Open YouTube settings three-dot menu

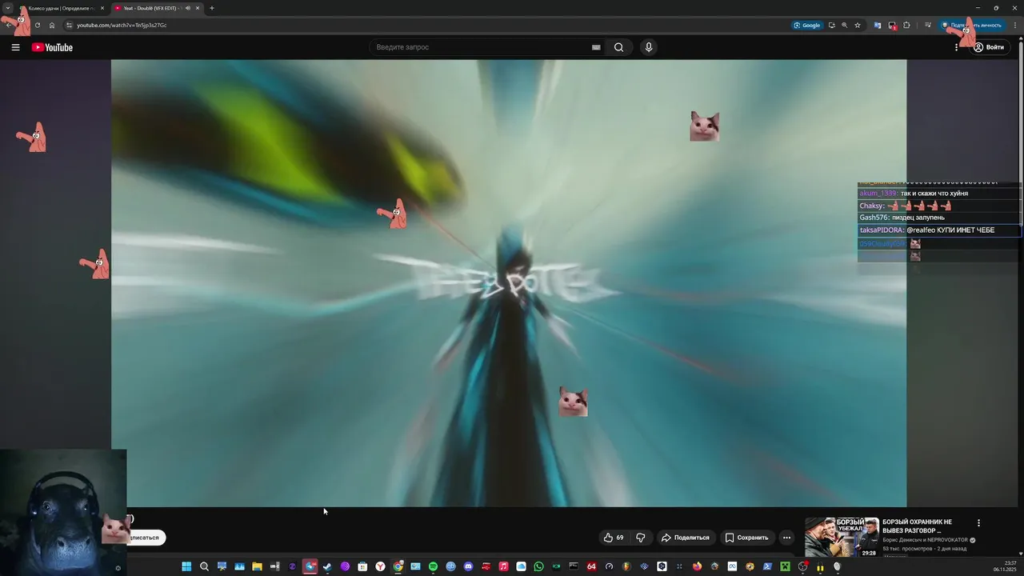pyautogui.click(x=956, y=47)
